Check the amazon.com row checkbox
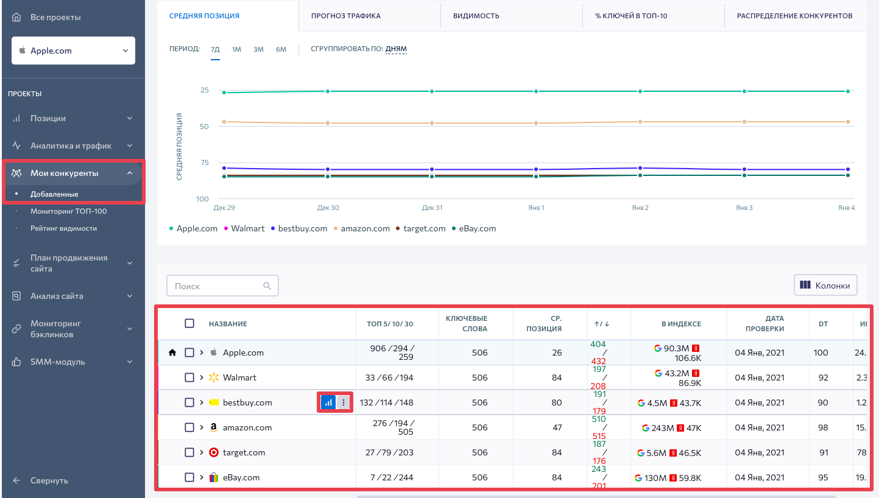The width and height of the screenshot is (879, 498). (189, 427)
